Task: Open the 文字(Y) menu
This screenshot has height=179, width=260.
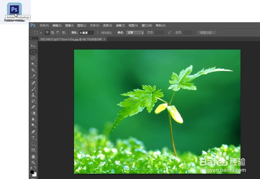Action: tap(95, 25)
